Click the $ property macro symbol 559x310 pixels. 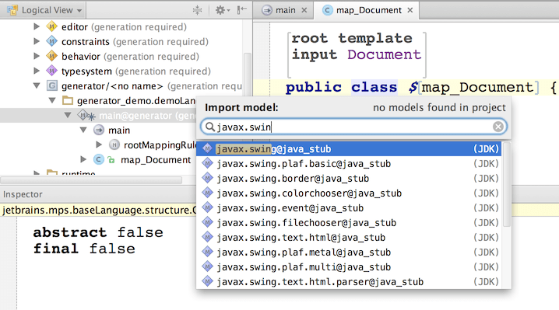413,87
